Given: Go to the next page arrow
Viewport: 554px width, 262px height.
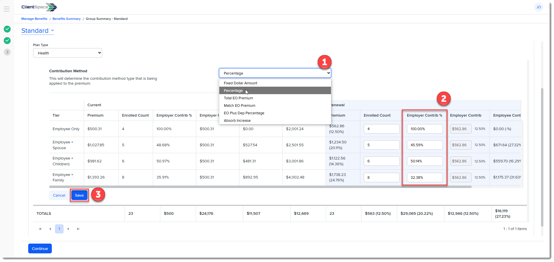Looking at the screenshot, I should pos(68,229).
